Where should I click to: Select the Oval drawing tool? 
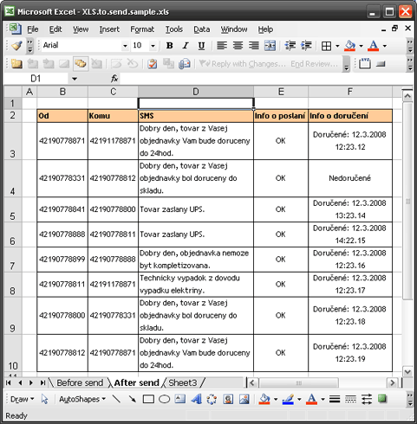pyautogui.click(x=164, y=399)
